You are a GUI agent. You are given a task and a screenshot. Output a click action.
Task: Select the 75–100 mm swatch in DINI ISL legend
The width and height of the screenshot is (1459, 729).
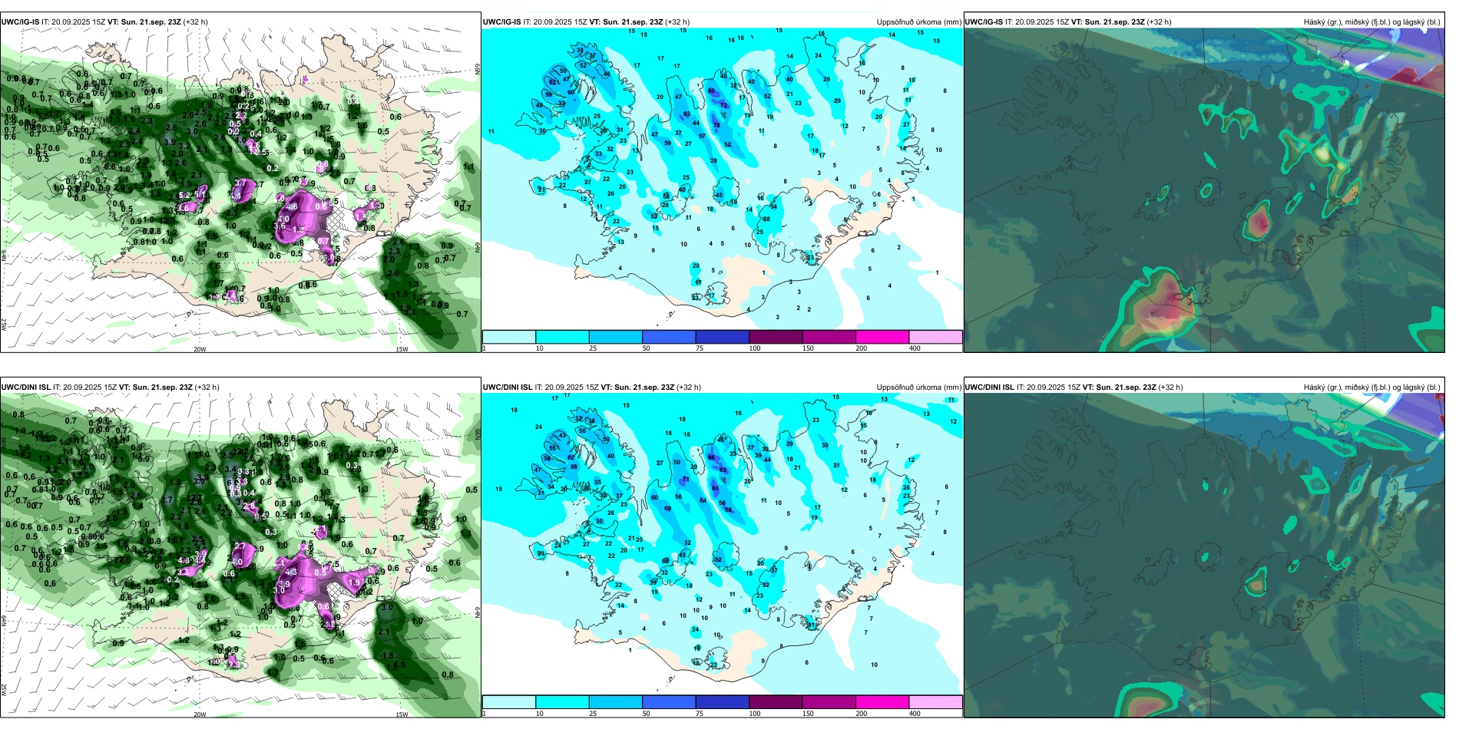coord(723,702)
